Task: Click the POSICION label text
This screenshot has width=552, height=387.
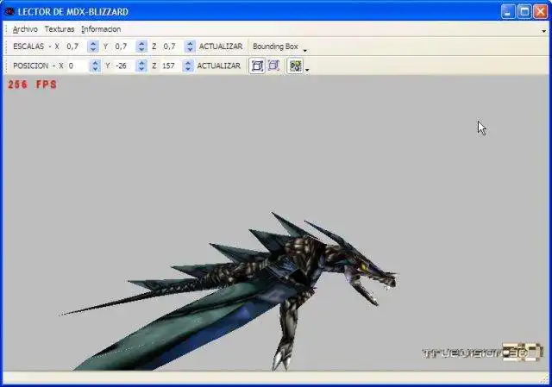Action: tap(31, 66)
